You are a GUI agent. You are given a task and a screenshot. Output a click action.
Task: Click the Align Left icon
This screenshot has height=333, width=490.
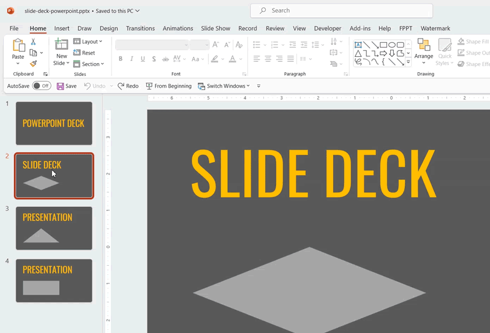tap(257, 59)
